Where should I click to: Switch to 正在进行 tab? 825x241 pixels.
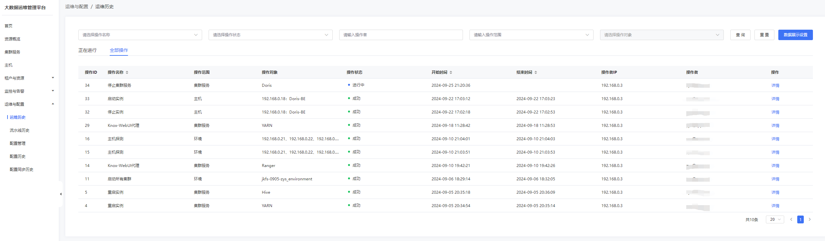pyautogui.click(x=87, y=50)
